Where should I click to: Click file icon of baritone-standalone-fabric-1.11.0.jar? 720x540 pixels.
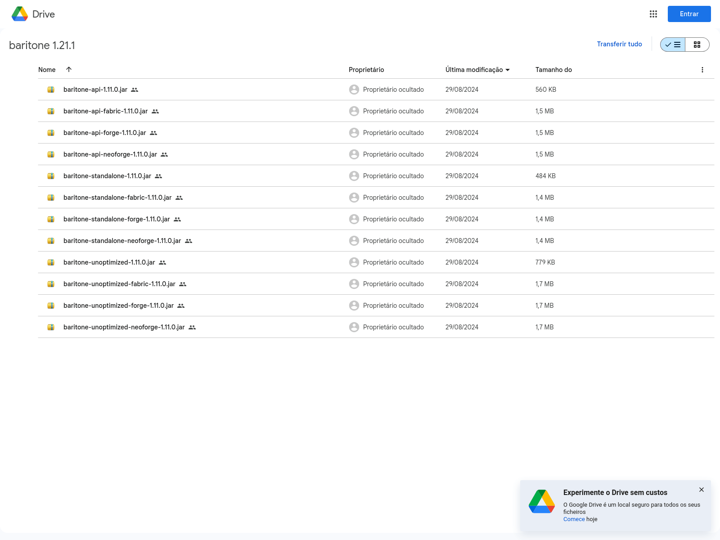pyautogui.click(x=51, y=198)
